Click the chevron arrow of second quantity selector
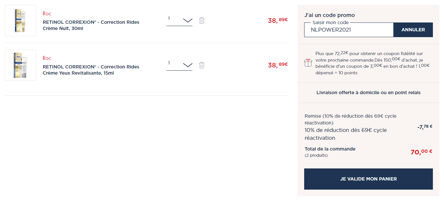This screenshot has width=444, height=202. point(188,65)
